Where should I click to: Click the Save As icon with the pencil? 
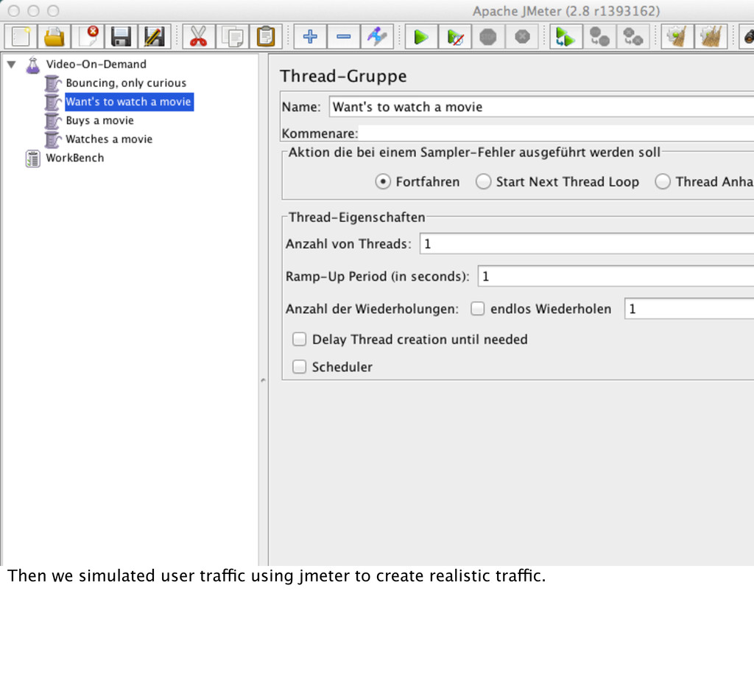pyautogui.click(x=155, y=37)
